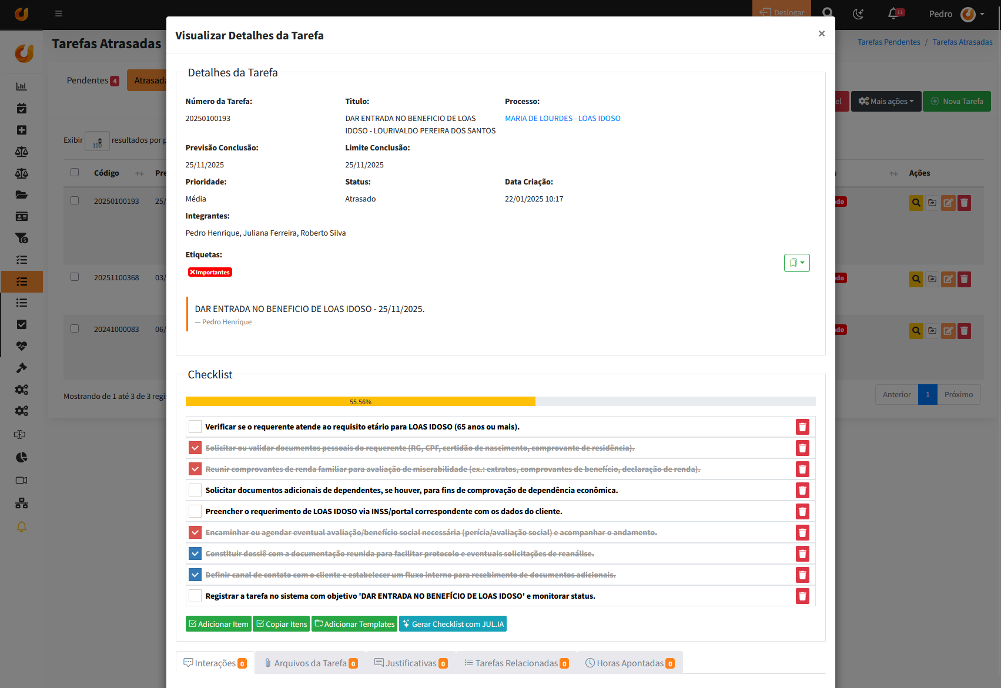Toggle dark mode moon icon
Screen dimensions: 1001x688
click(858, 14)
